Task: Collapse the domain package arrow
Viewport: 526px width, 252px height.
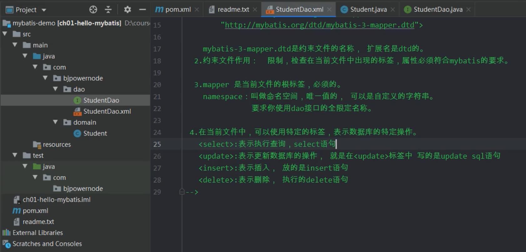Action: (x=55, y=122)
